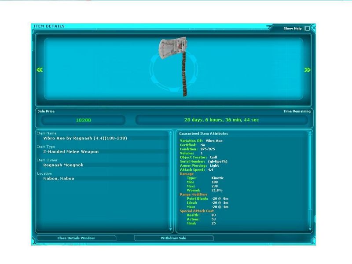Toggle the Show Help checkbox
Image resolution: width=352 pixels, height=264 pixels.
(x=307, y=29)
